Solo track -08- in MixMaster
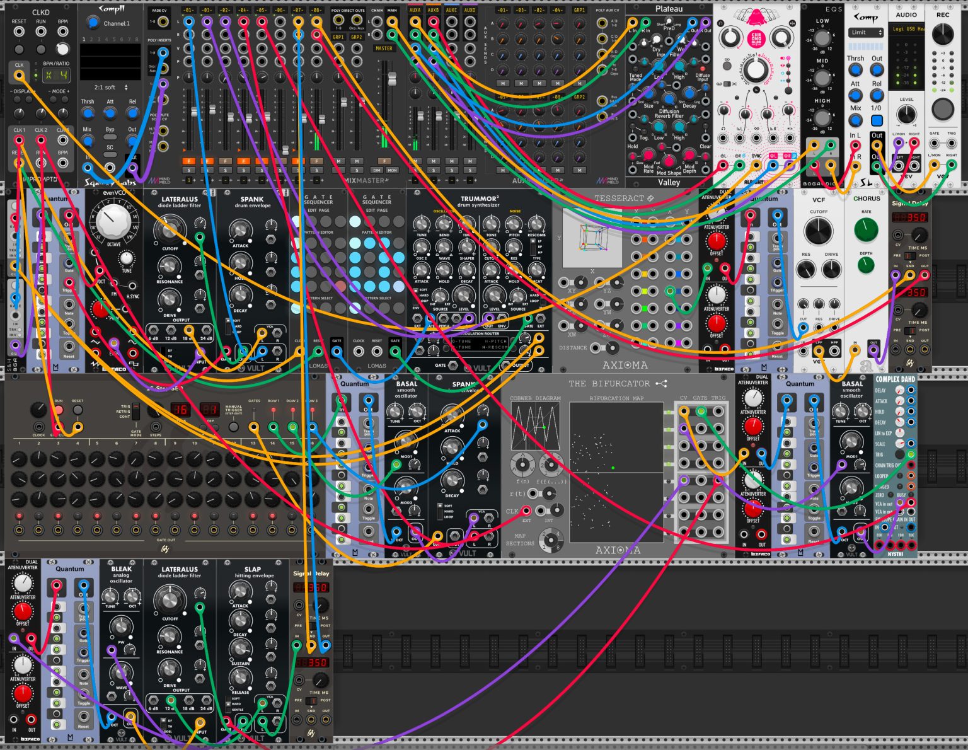968x750 pixels. [316, 170]
